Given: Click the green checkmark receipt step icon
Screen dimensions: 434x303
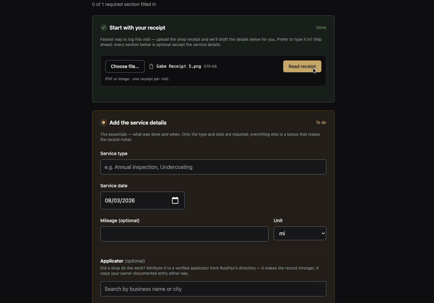Looking at the screenshot, I should click(x=103, y=28).
